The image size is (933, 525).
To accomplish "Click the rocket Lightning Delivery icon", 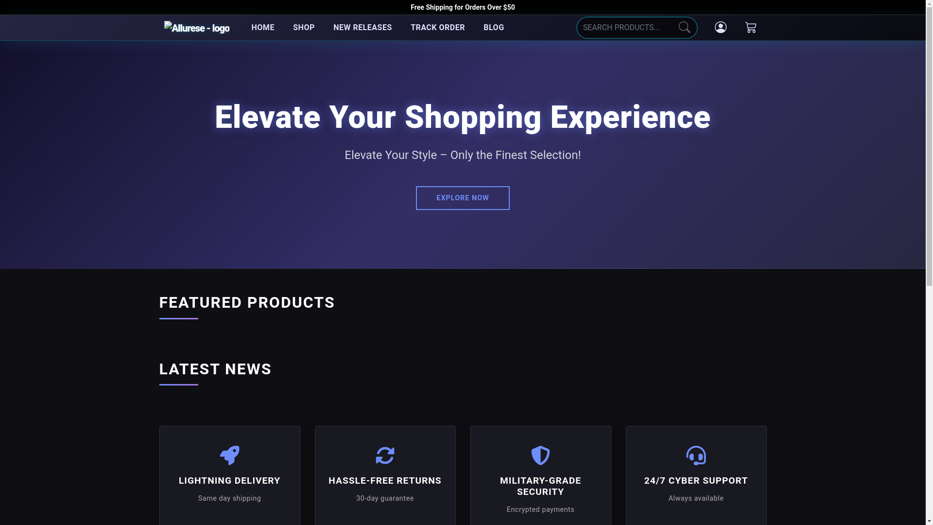I will (229, 455).
